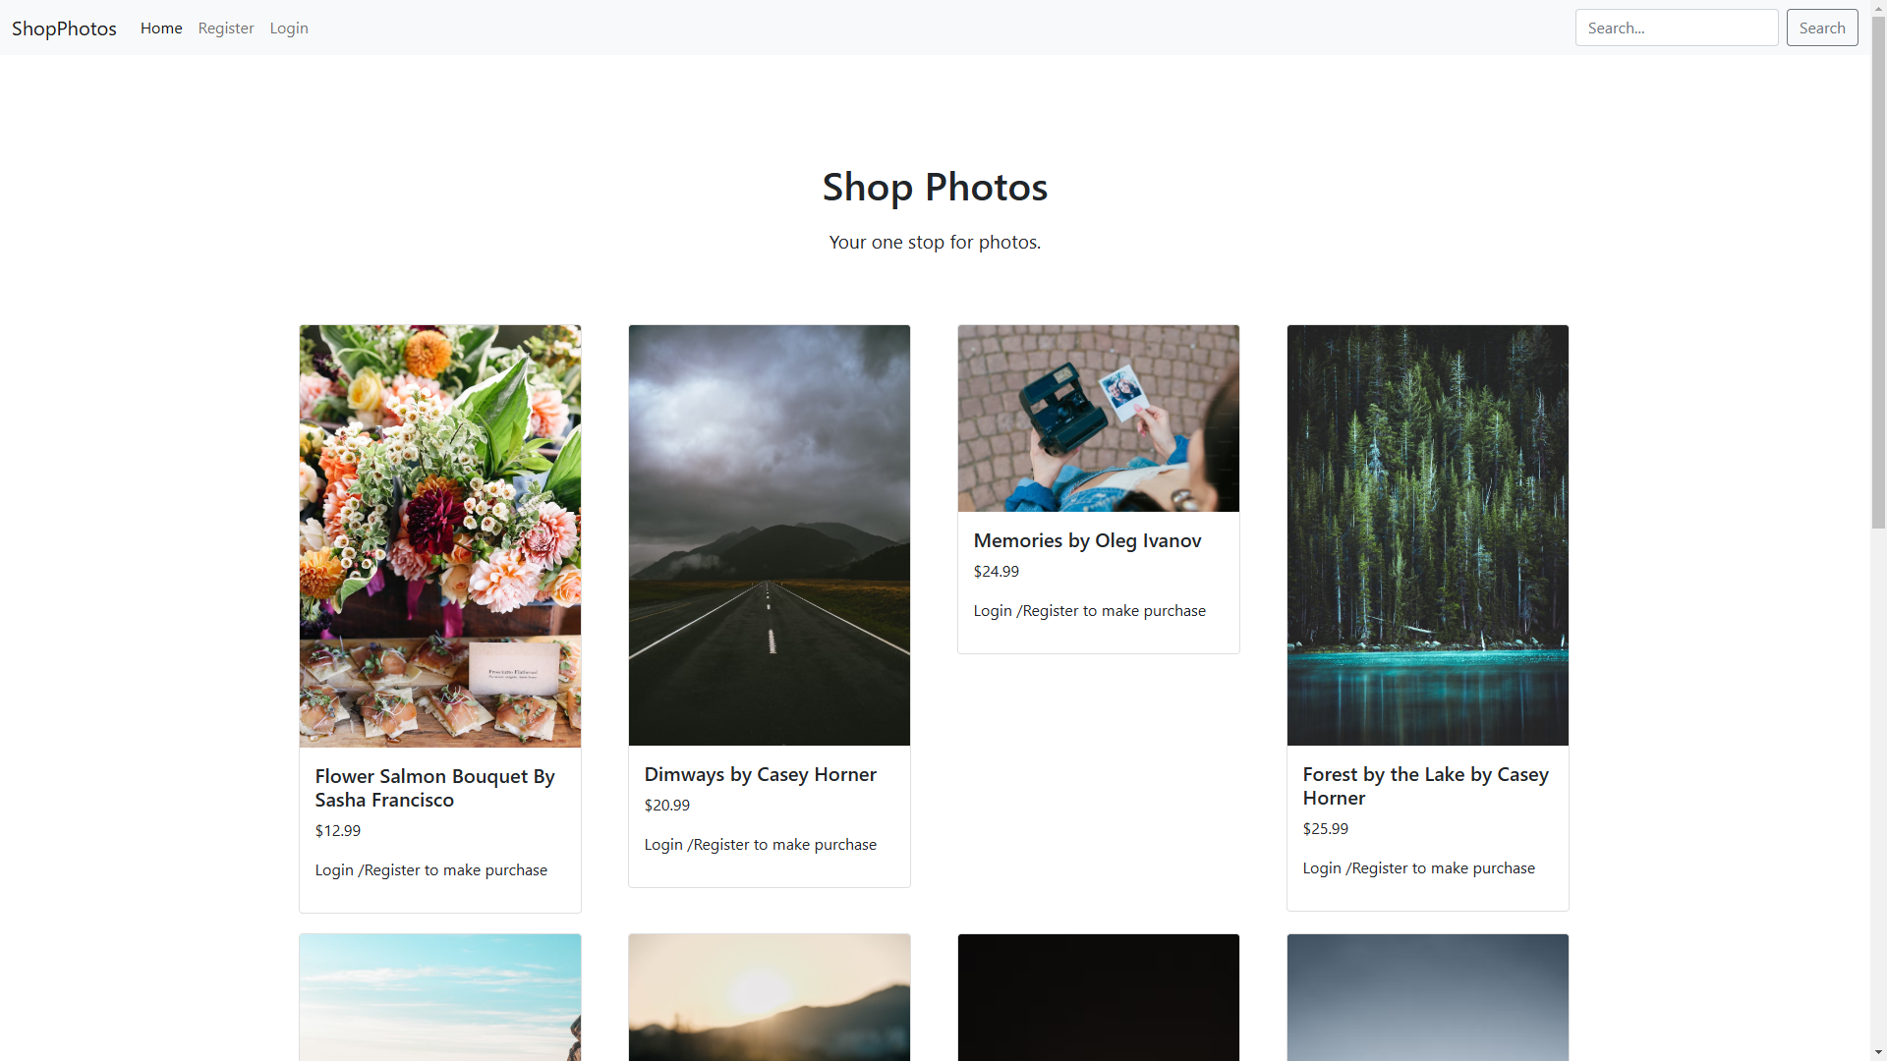Select title Dimways by Casey Horner

[x=760, y=774]
